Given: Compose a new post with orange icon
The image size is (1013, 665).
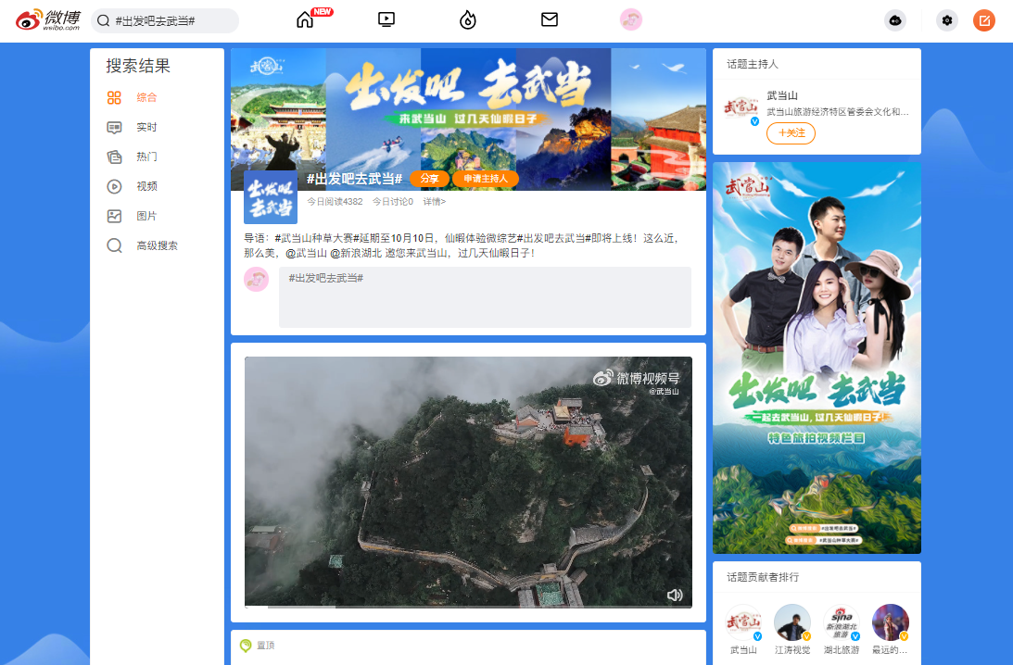Looking at the screenshot, I should coord(984,20).
